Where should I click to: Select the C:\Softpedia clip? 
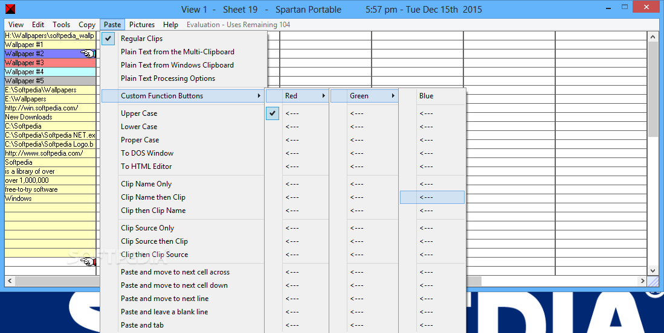(50, 126)
